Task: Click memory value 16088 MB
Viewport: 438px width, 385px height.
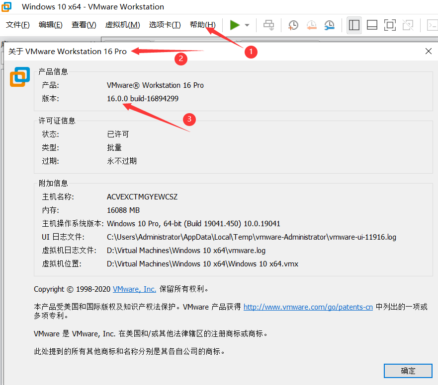Action: (123, 210)
